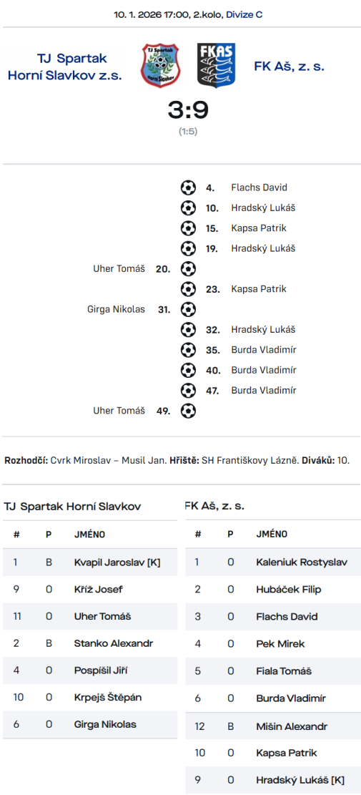Click the ball icon for Uher Tomáš's 49th-minute goal
Viewport: 361px width, 795px height.
188,411
